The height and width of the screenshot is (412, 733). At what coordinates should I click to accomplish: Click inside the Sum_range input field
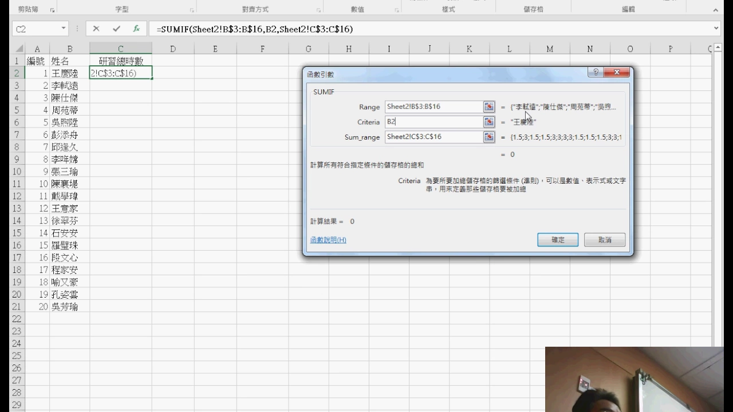[x=434, y=137]
